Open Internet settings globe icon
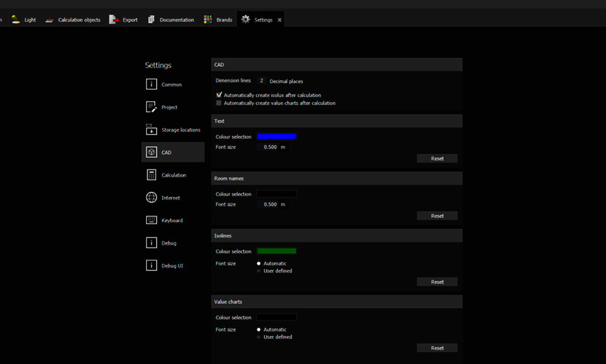This screenshot has height=364, width=606. pos(151,198)
